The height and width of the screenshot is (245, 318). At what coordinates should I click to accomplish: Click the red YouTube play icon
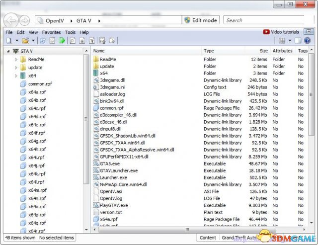pos(266,32)
